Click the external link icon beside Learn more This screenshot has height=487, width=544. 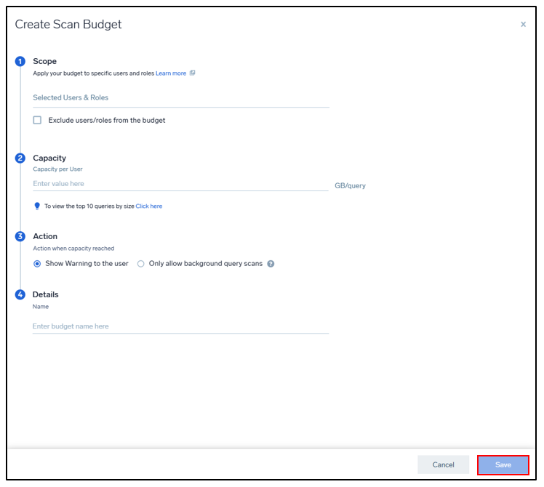[x=193, y=73]
